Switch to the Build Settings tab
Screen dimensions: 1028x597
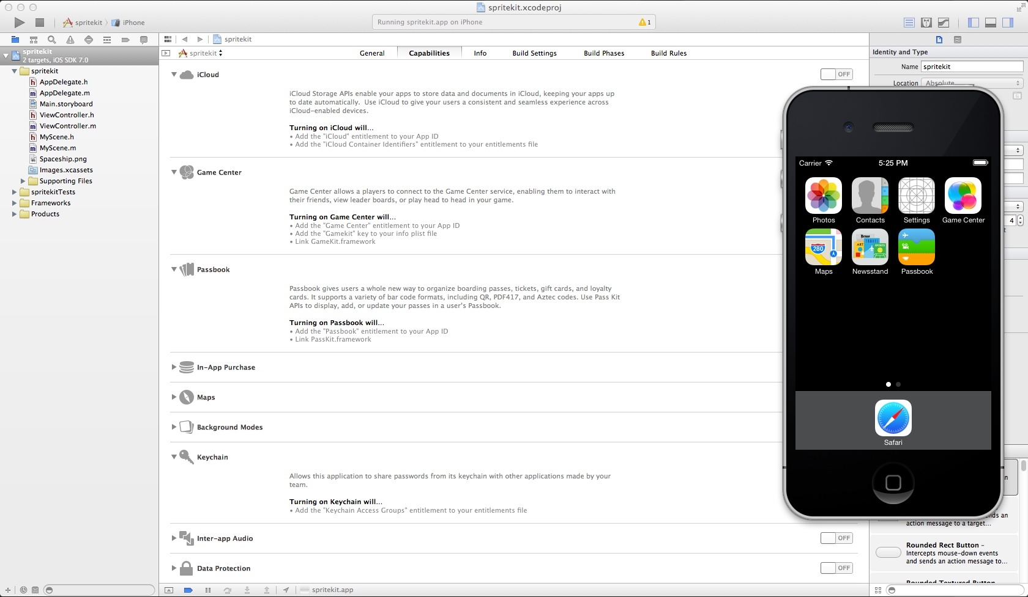click(535, 53)
